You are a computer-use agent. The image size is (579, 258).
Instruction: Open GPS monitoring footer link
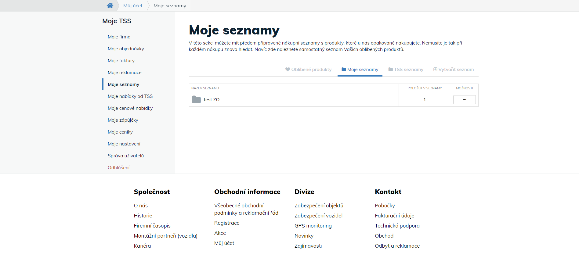click(x=313, y=226)
